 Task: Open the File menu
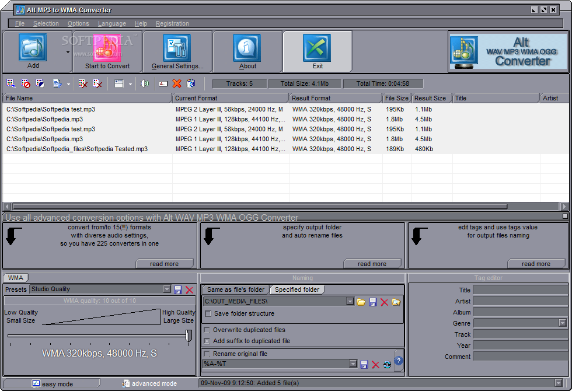pos(20,23)
